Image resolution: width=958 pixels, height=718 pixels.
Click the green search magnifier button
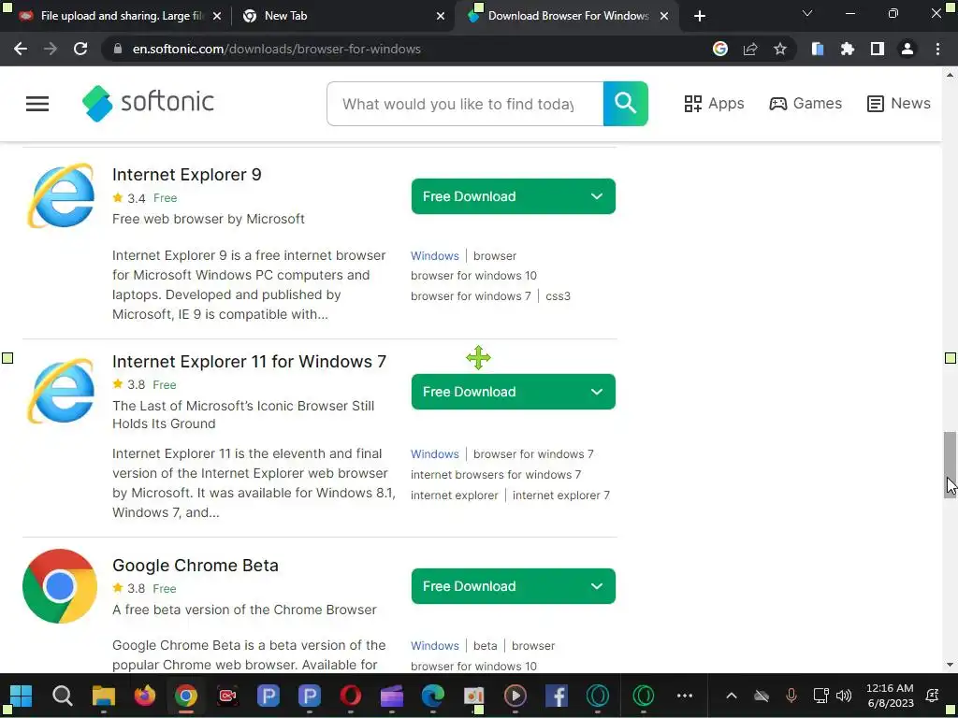tap(625, 104)
